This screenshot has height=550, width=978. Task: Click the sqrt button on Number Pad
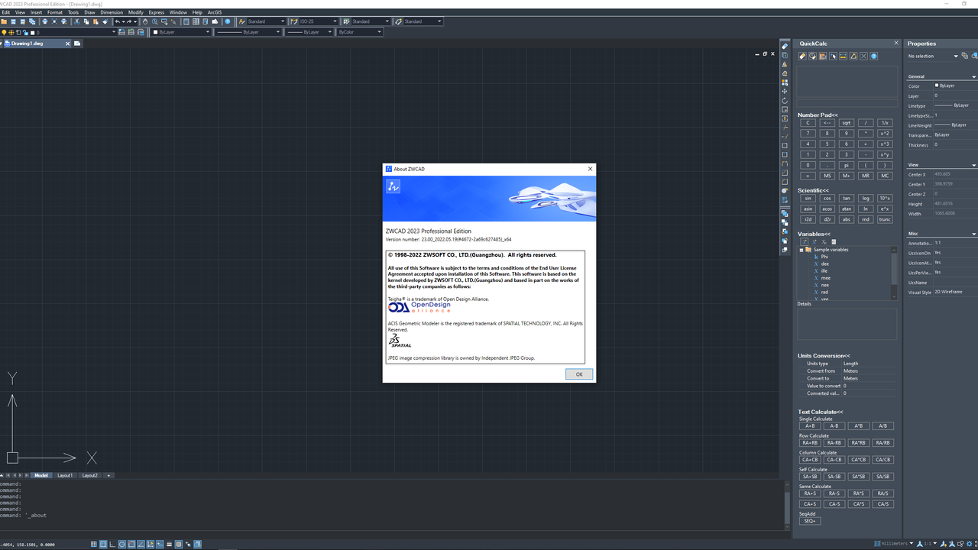[x=846, y=123]
